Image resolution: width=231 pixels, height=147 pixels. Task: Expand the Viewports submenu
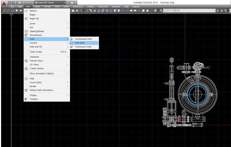[47, 57]
